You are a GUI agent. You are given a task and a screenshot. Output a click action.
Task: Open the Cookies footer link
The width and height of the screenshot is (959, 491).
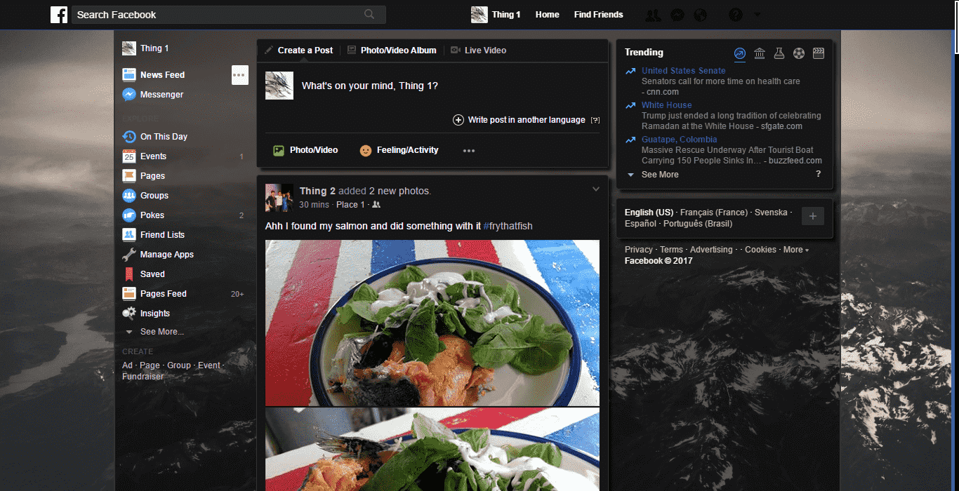(x=760, y=250)
